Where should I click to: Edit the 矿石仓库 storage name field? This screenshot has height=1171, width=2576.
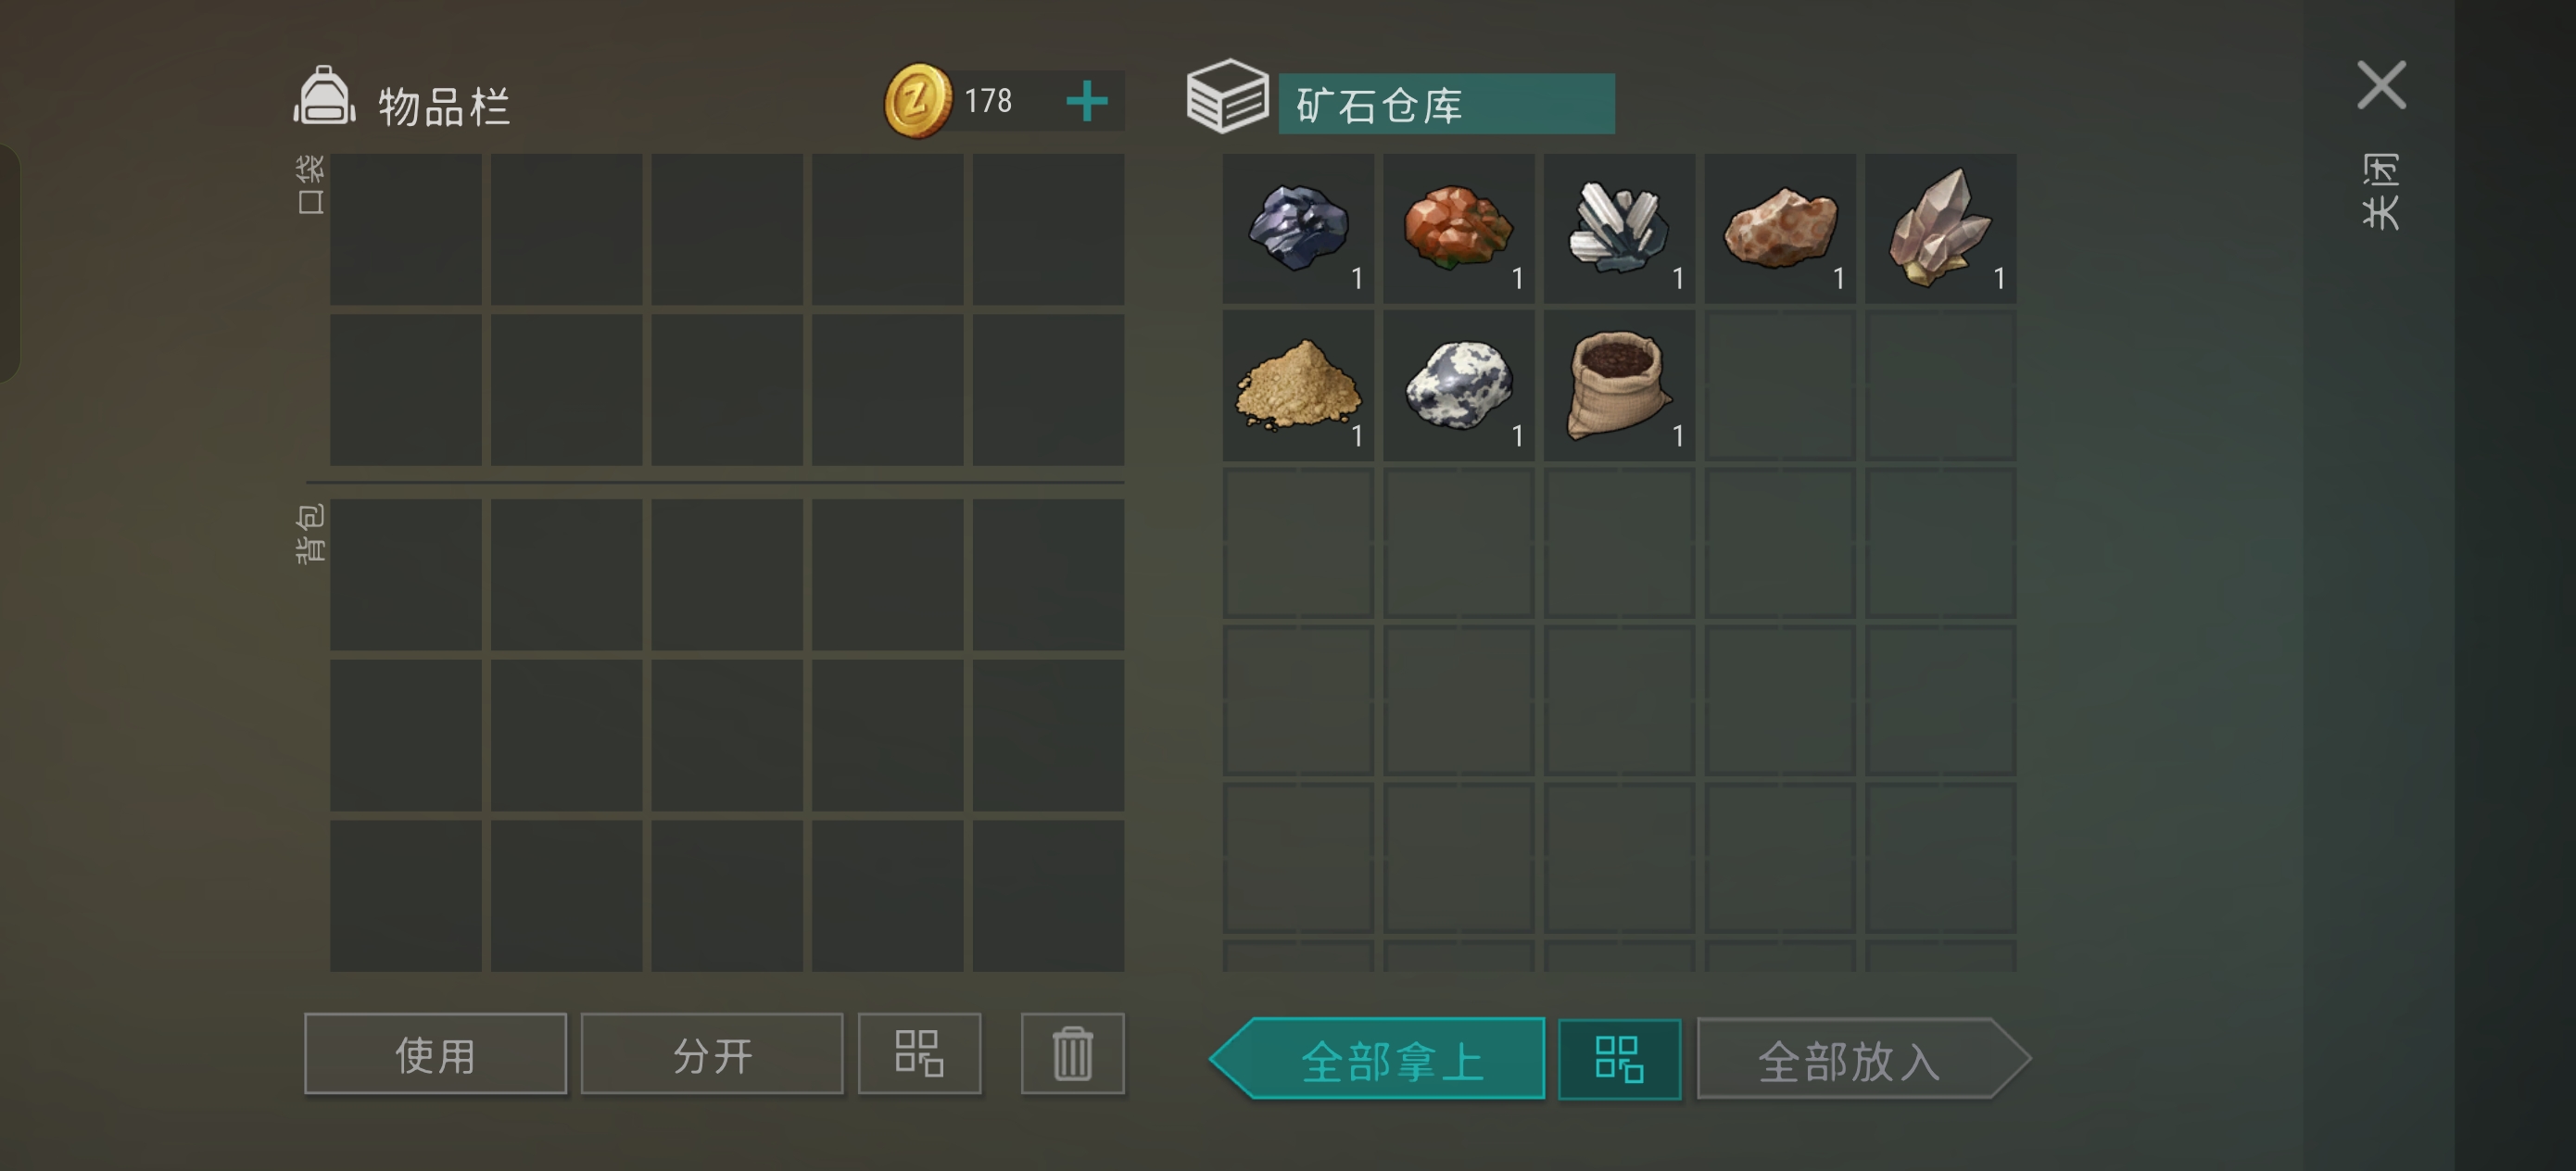tap(1446, 104)
